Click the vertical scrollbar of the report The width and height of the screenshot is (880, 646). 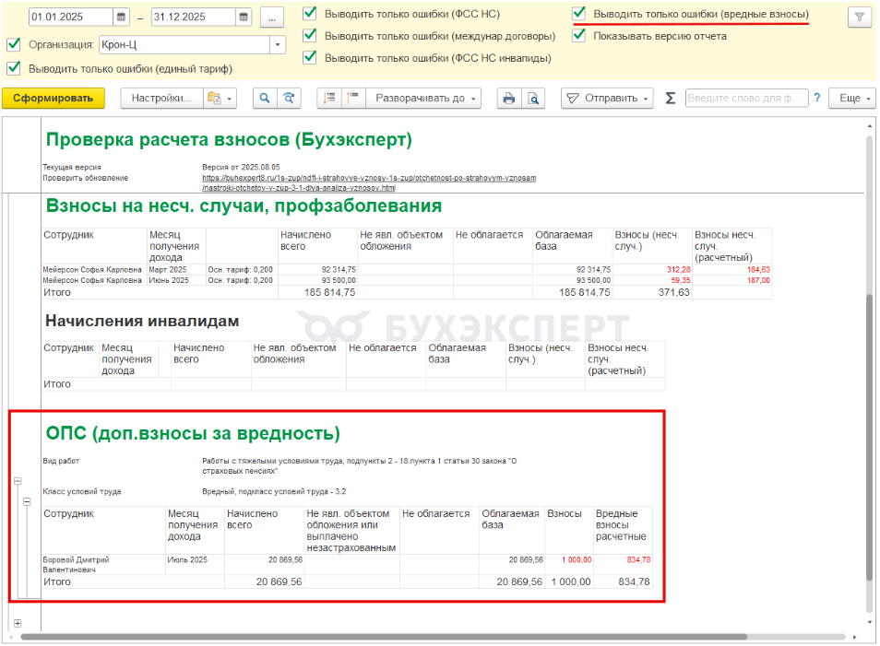(870, 438)
